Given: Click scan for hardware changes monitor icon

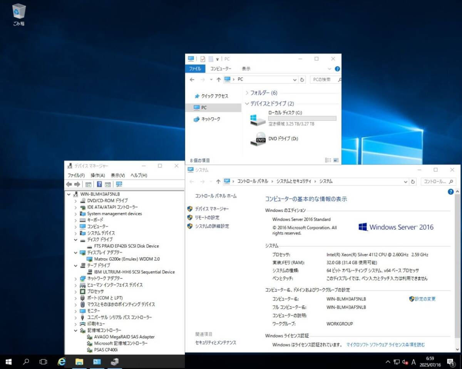Looking at the screenshot, I should 119,184.
